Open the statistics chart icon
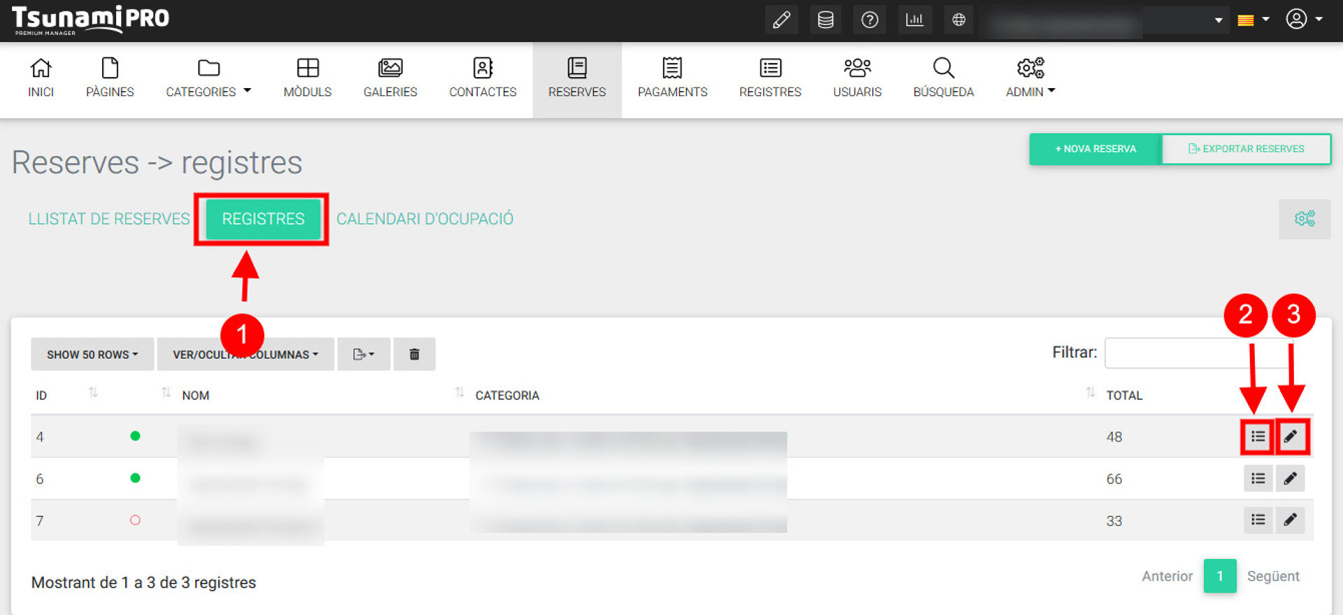 tap(914, 20)
